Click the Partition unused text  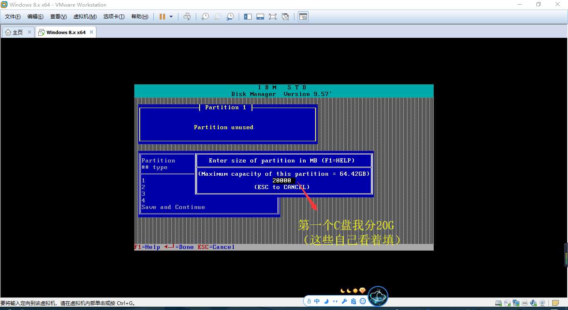tap(223, 127)
